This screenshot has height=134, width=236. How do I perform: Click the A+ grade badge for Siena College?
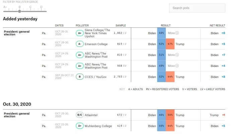pyautogui.click(x=80, y=33)
